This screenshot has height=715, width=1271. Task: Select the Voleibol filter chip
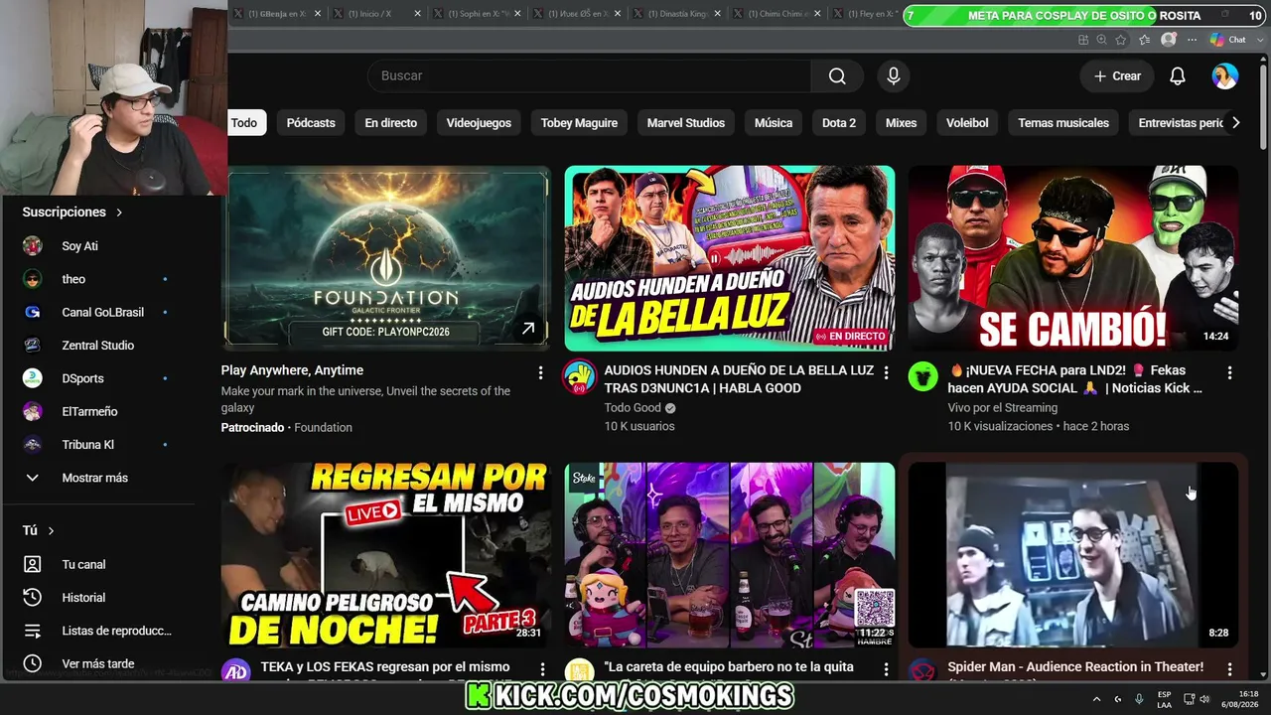[x=967, y=123]
